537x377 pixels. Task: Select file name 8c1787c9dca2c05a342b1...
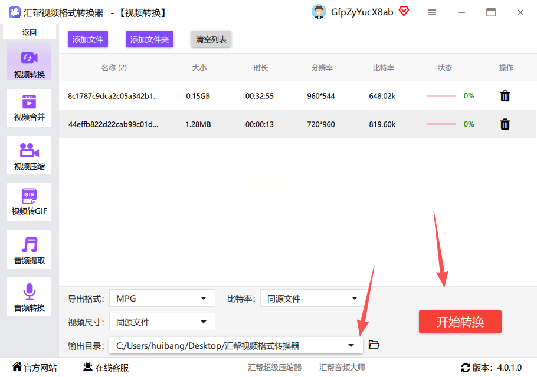point(113,96)
